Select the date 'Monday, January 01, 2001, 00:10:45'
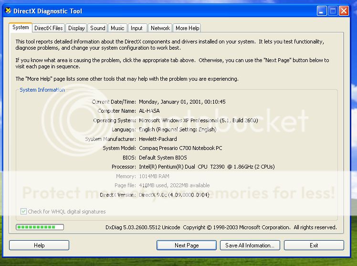357x266 pixels. [182, 102]
